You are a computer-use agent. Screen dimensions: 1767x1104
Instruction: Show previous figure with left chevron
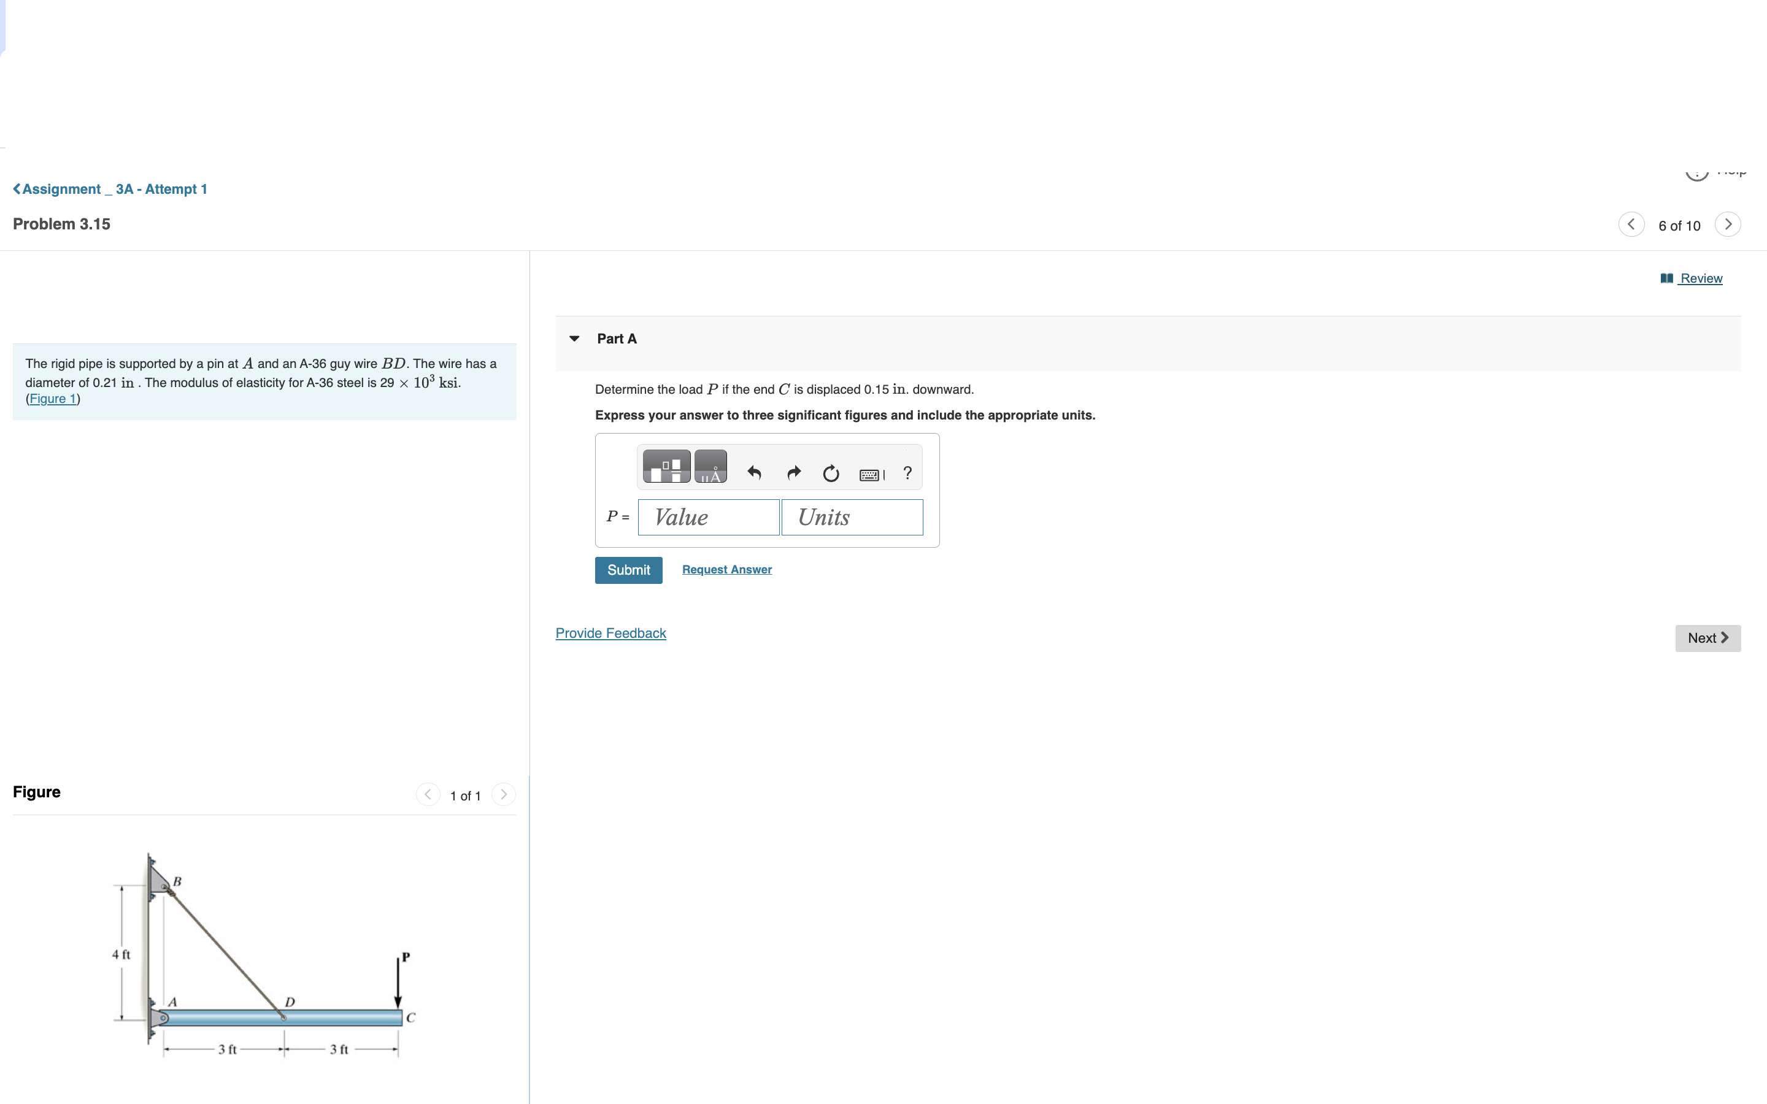click(x=428, y=794)
